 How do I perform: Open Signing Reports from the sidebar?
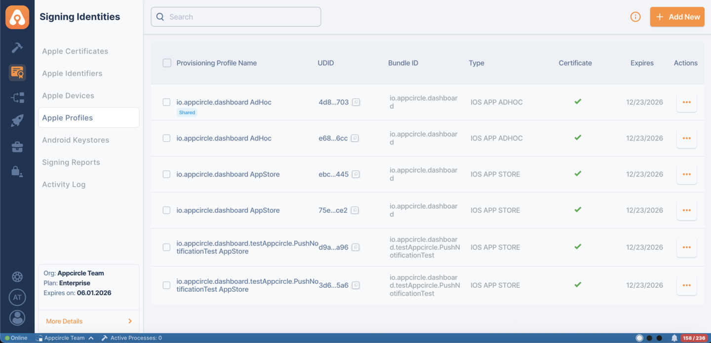pos(70,162)
